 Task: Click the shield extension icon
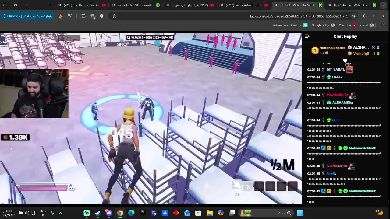coord(102,16)
